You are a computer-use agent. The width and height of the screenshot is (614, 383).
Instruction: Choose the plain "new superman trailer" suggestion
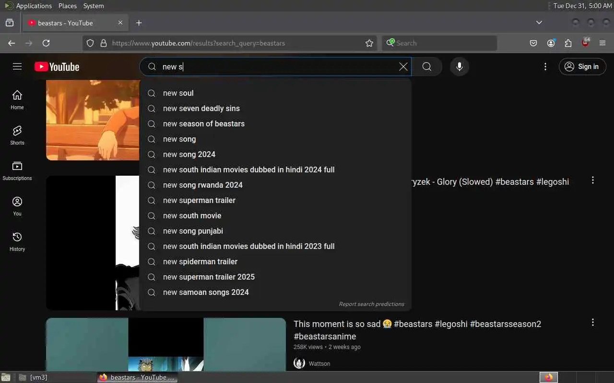(x=275, y=200)
